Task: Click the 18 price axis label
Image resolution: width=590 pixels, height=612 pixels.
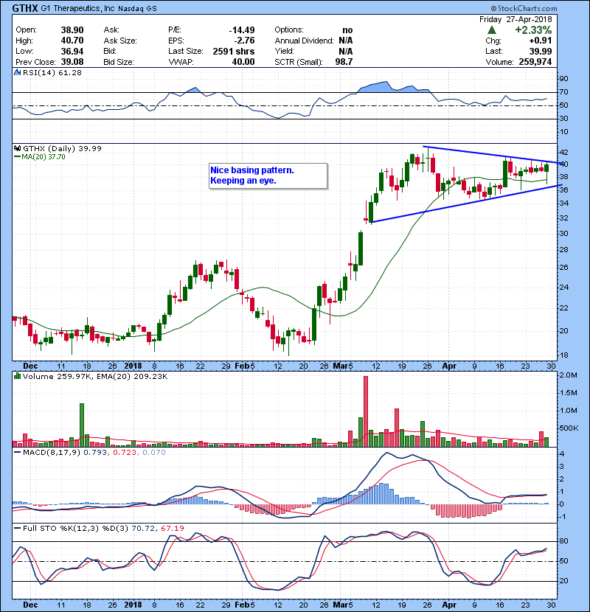Action: [564, 355]
